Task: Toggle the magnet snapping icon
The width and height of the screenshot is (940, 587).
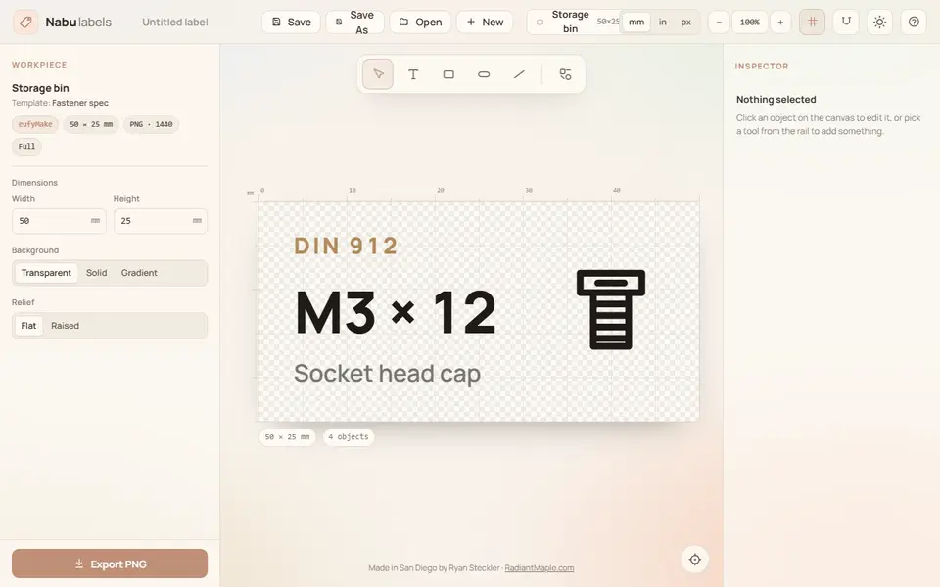Action: (x=846, y=23)
